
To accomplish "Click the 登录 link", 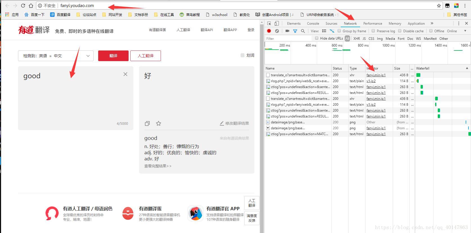I will click(251, 30).
